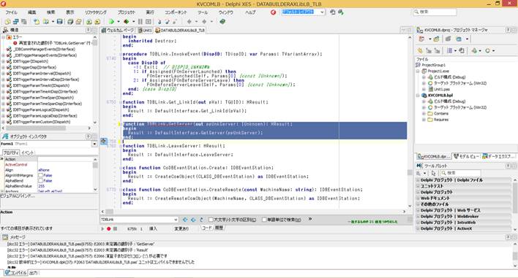Click the selection cursor icon in Tool Palette
This screenshot has height=278, width=518.
434,173
